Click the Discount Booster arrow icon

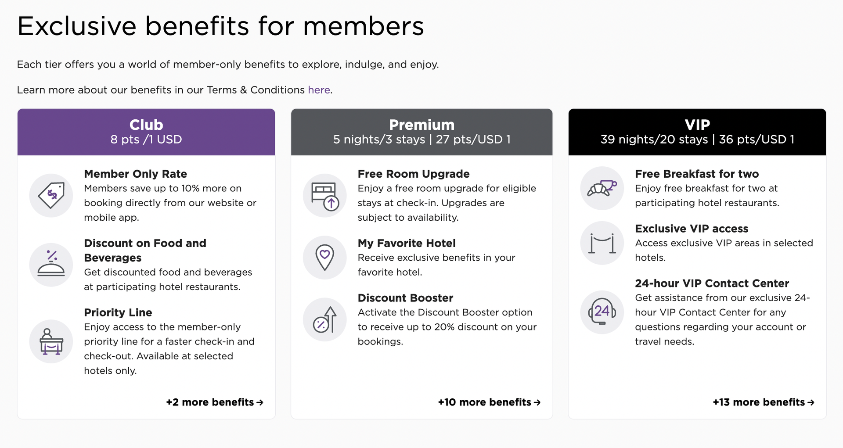click(x=325, y=319)
